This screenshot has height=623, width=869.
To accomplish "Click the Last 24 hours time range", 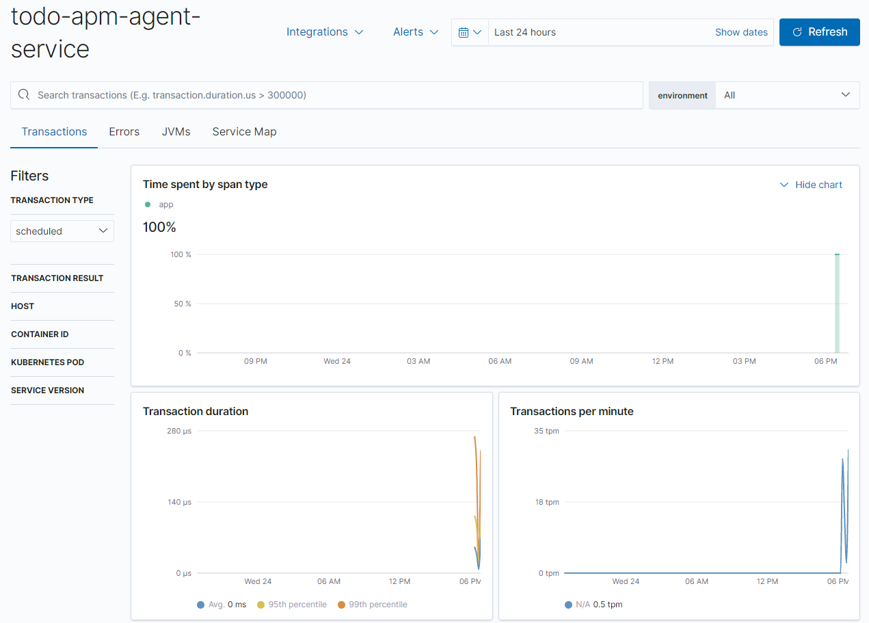I will coord(525,32).
